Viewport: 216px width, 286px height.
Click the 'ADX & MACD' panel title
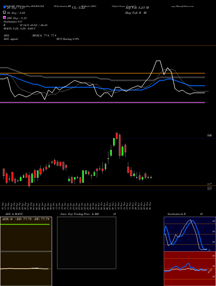[x=14, y=214]
